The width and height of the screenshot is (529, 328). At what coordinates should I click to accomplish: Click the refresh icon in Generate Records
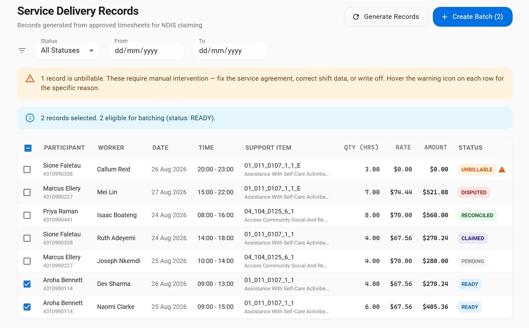tap(356, 17)
